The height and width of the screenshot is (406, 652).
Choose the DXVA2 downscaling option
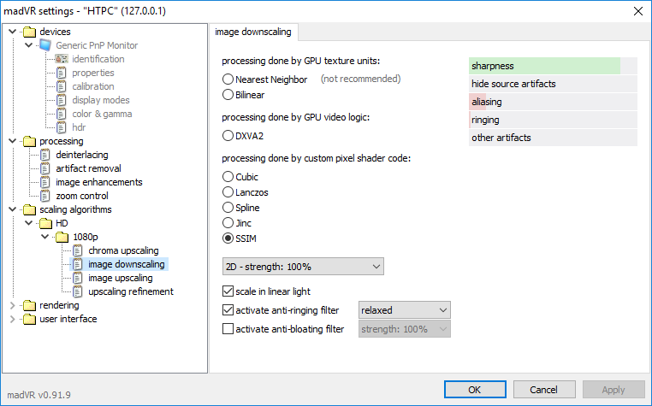pos(228,136)
